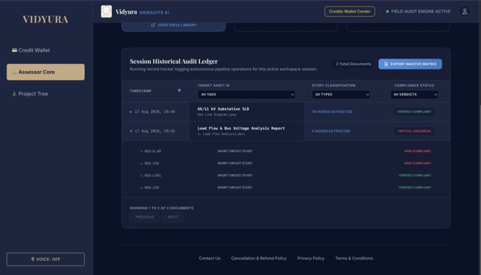Click the Critical Hazard(s) status badge

tap(414, 131)
